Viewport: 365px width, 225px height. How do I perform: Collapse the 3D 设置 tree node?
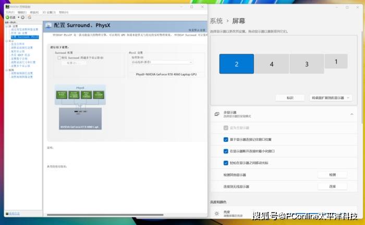coord(6,26)
